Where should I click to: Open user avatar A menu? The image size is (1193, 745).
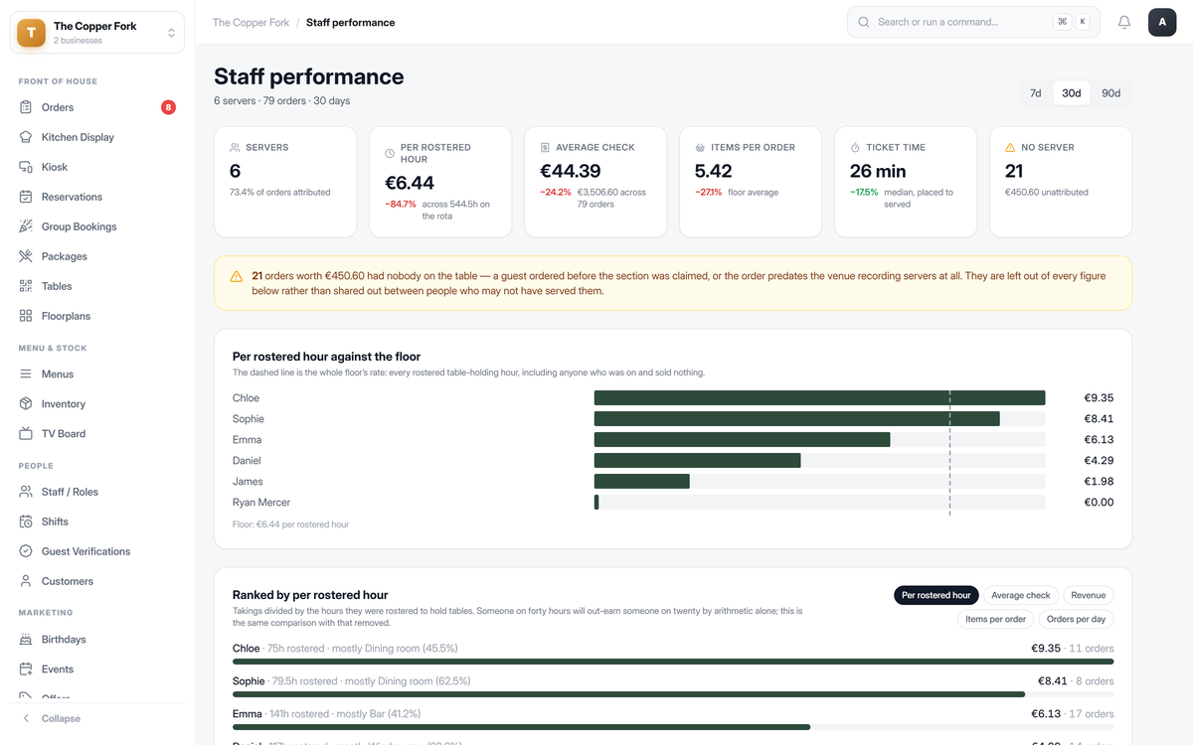click(x=1162, y=22)
